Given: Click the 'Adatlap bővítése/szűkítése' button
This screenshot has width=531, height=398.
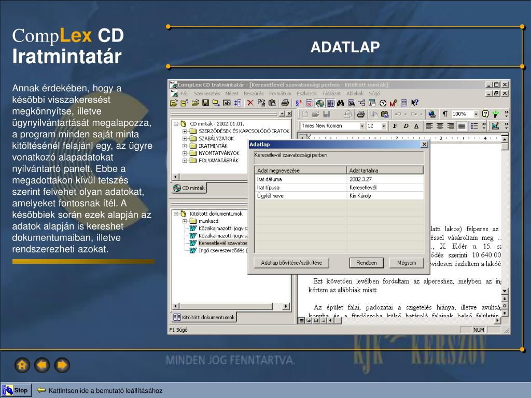Looking at the screenshot, I should click(x=291, y=263).
